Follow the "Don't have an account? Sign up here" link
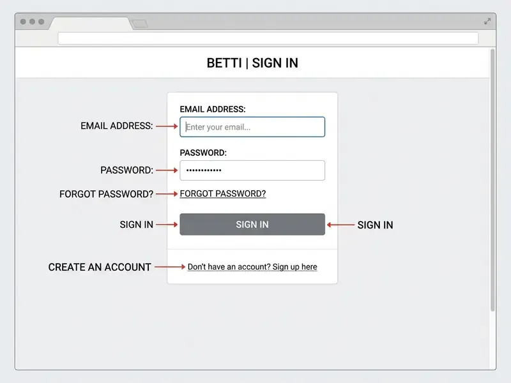This screenshot has height=383, width=511. tap(252, 267)
